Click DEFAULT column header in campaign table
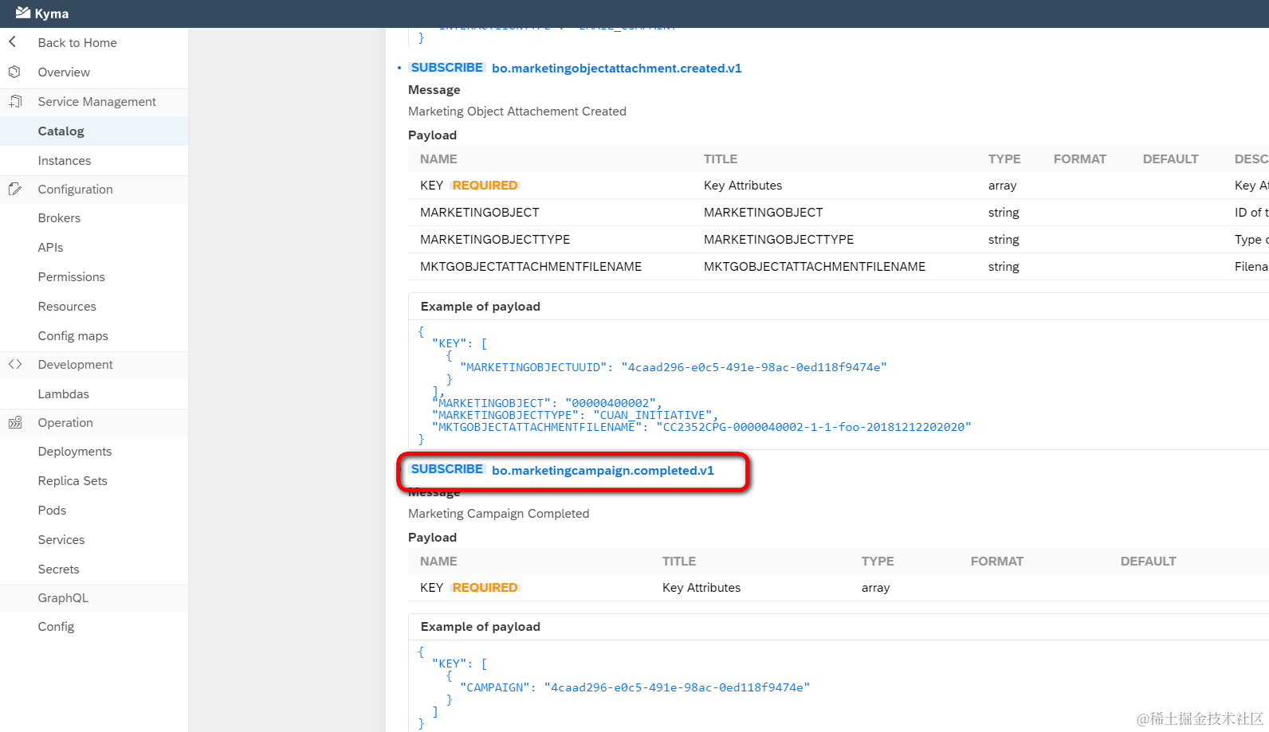The image size is (1269, 732). pyautogui.click(x=1149, y=562)
